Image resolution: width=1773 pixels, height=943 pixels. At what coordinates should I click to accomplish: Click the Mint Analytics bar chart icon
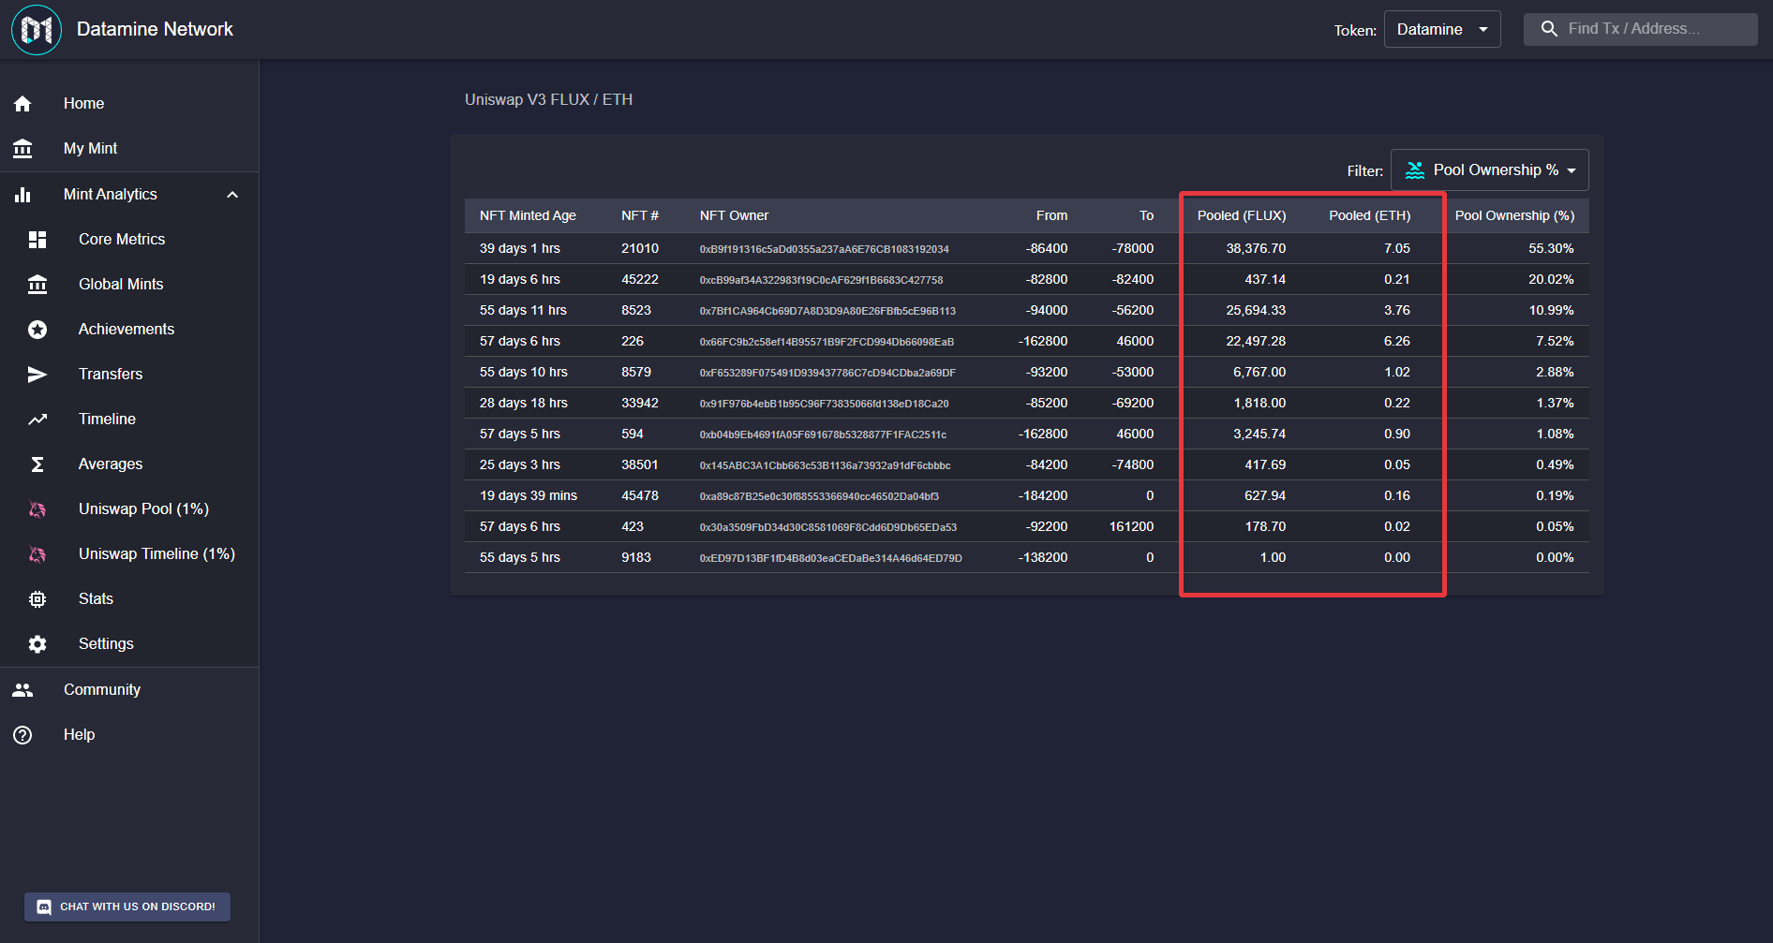pos(22,195)
